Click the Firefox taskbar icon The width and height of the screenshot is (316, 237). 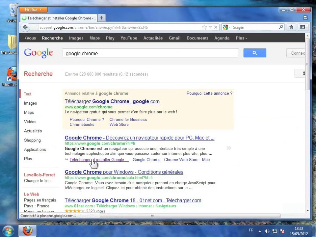pyautogui.click(x=27, y=231)
